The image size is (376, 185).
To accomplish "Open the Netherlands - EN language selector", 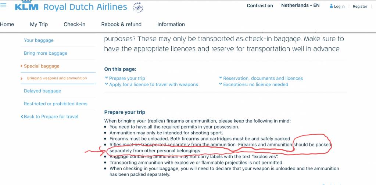I will point(300,5).
